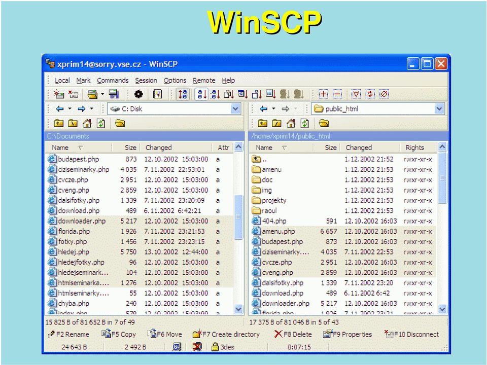
Task: Open the Commands menu
Action: pyautogui.click(x=113, y=81)
